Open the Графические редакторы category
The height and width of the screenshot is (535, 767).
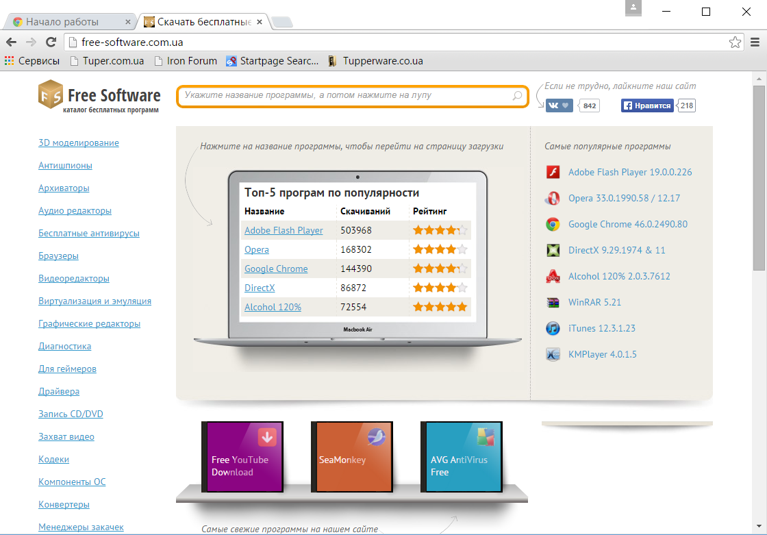click(90, 323)
